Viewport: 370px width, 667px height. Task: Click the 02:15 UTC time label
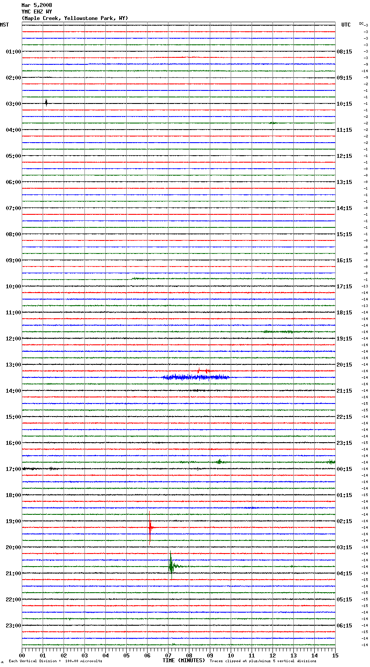[344, 521]
